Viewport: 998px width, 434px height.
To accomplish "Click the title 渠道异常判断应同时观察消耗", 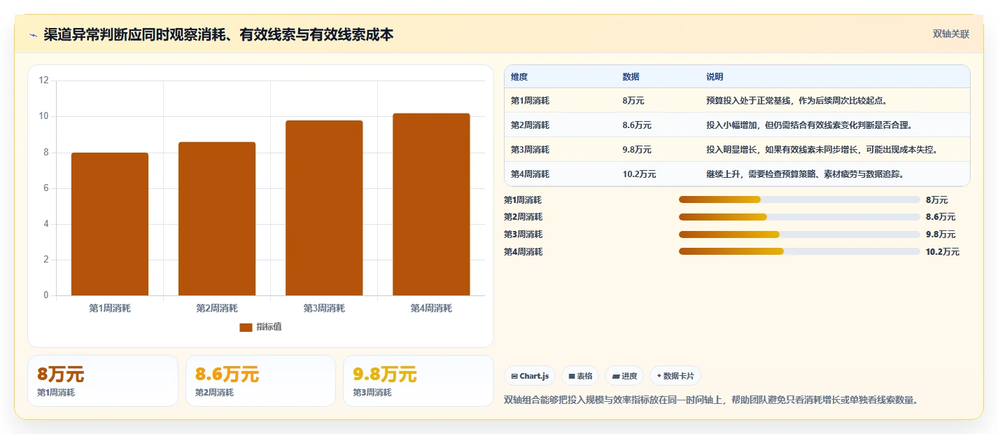I will (218, 34).
